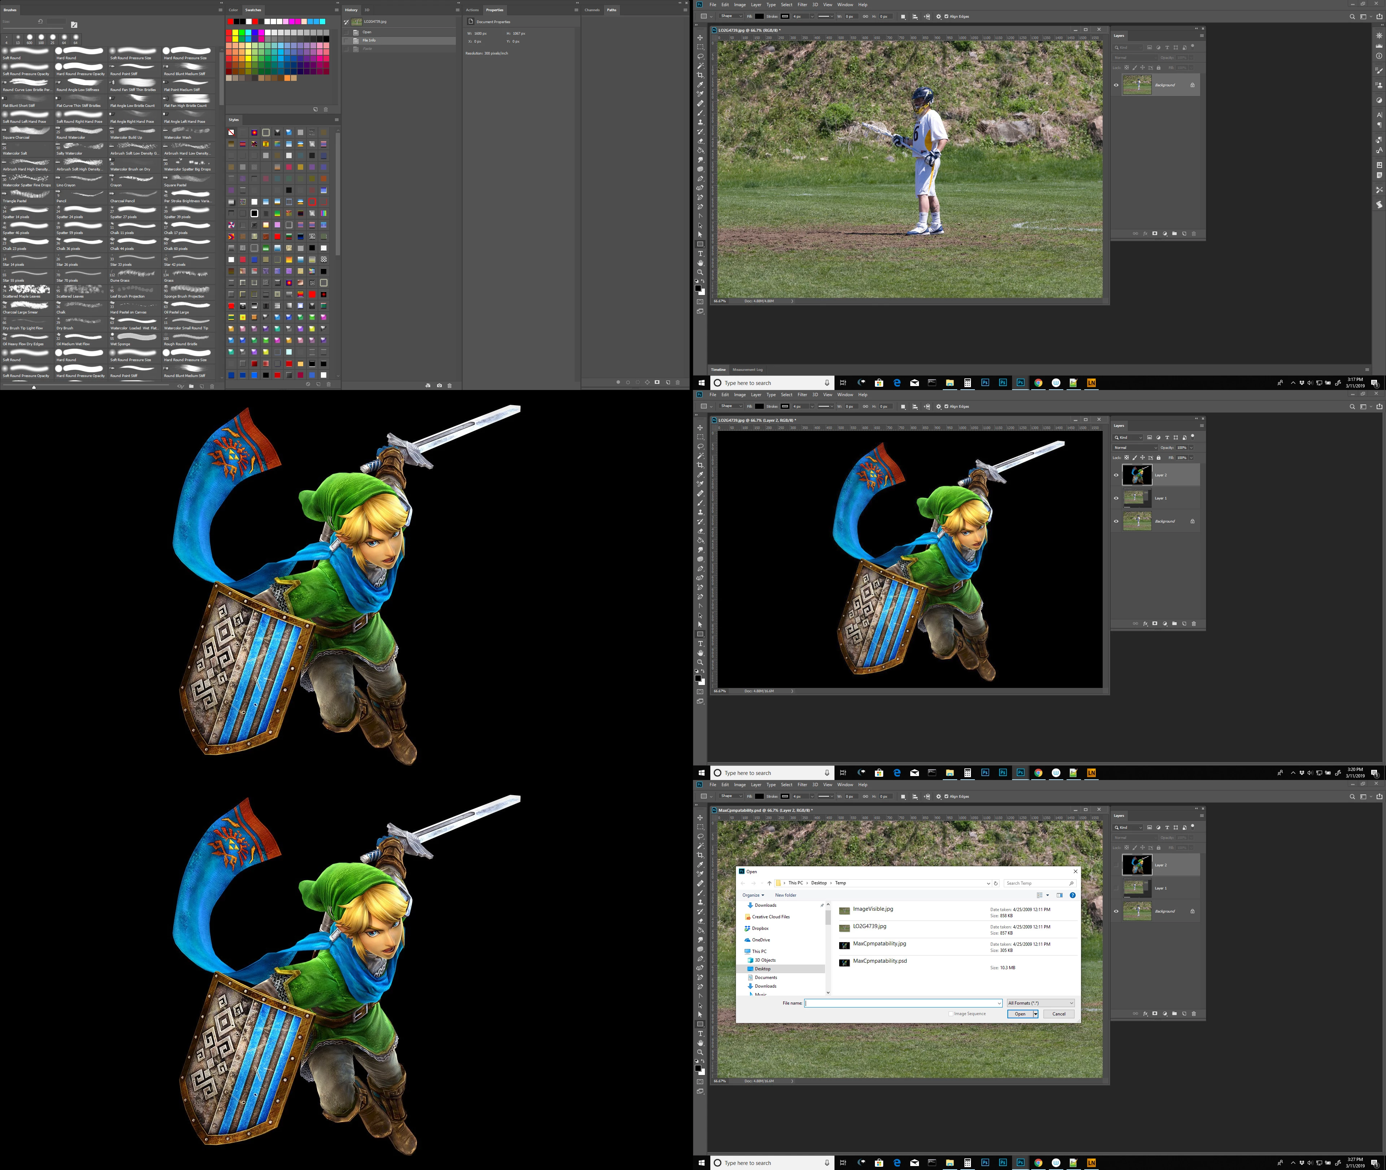The height and width of the screenshot is (1170, 1386).
Task: Expand the File name combo box arrow
Action: [x=999, y=1003]
